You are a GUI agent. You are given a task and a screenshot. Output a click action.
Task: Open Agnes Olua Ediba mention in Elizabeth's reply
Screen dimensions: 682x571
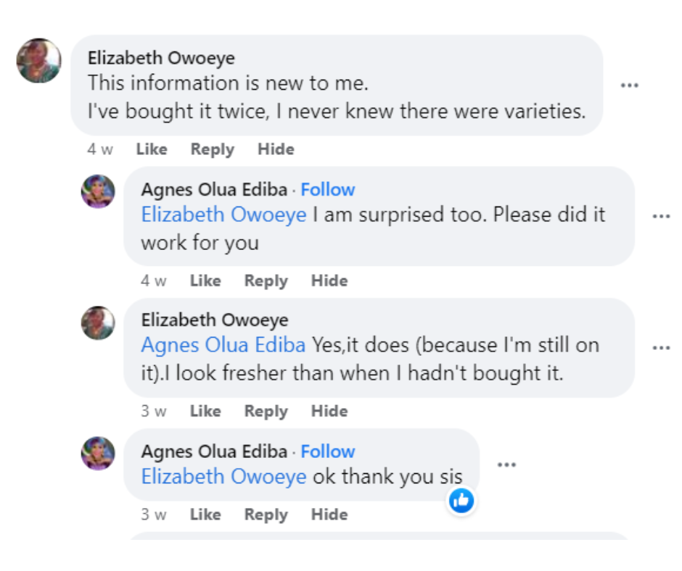pos(223,346)
